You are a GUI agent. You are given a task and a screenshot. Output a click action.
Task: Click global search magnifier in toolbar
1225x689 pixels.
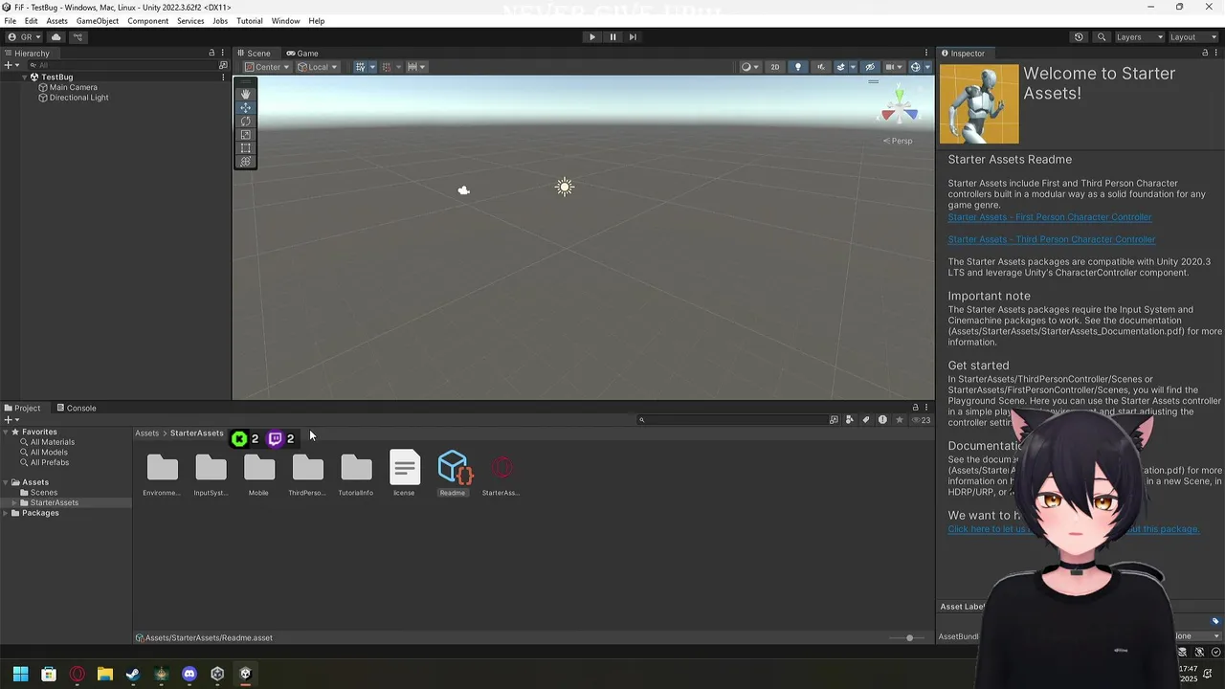click(x=1102, y=37)
